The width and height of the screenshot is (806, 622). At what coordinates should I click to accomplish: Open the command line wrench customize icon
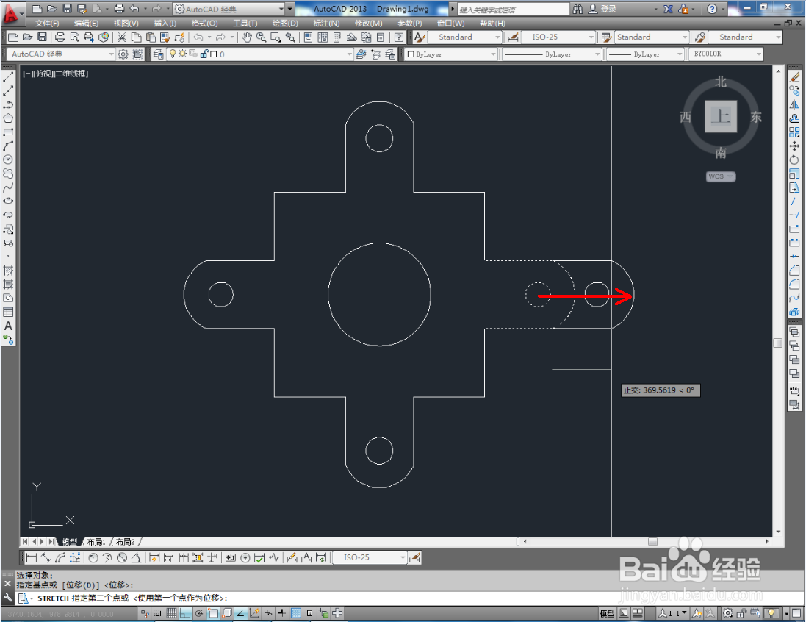[7, 598]
